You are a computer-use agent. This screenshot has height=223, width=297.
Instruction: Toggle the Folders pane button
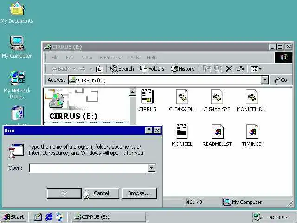(152, 69)
